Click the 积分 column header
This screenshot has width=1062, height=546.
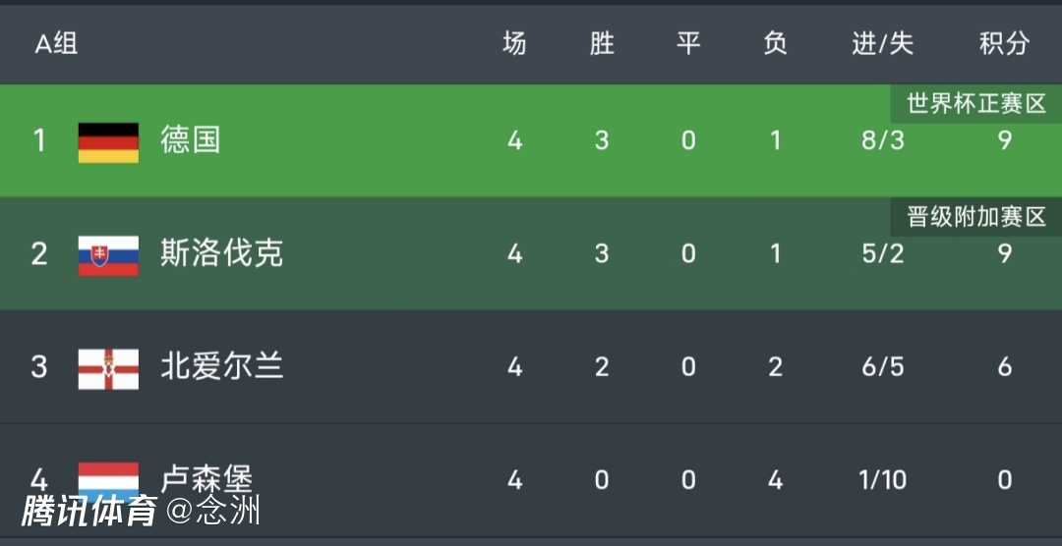pos(1004,44)
